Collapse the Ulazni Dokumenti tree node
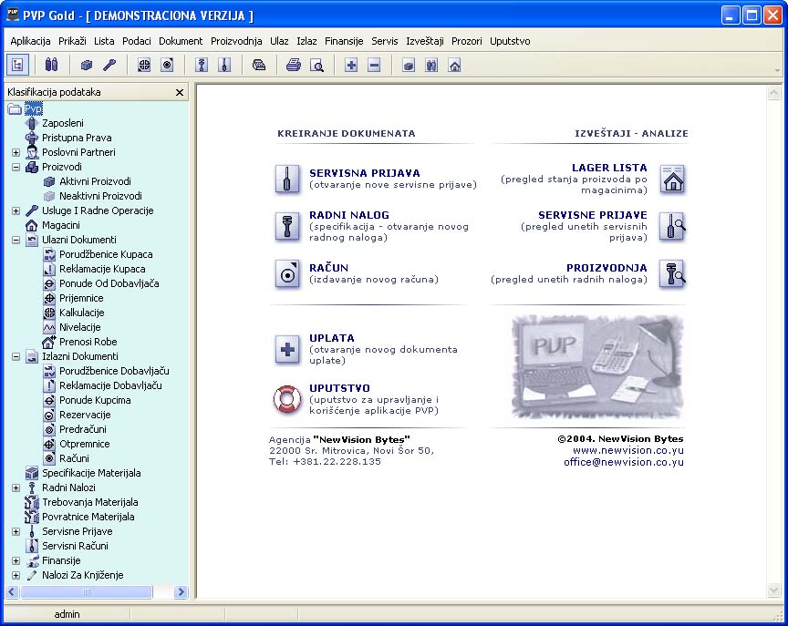The height and width of the screenshot is (626, 788). click(x=16, y=240)
